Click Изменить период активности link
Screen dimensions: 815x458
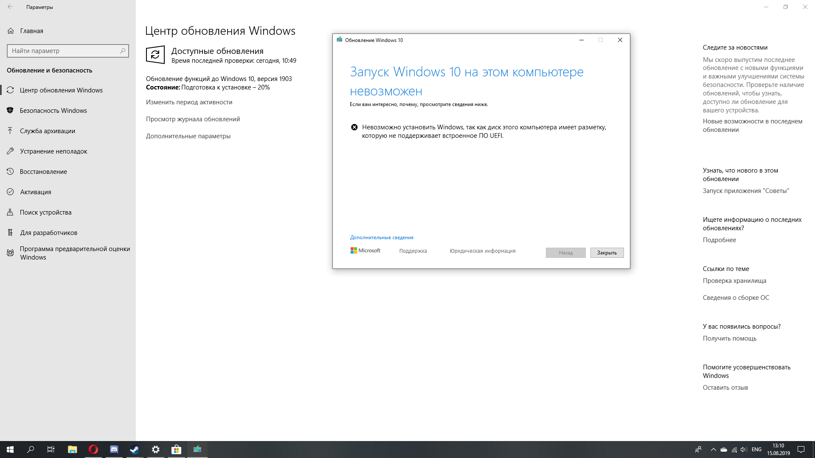[x=189, y=102]
